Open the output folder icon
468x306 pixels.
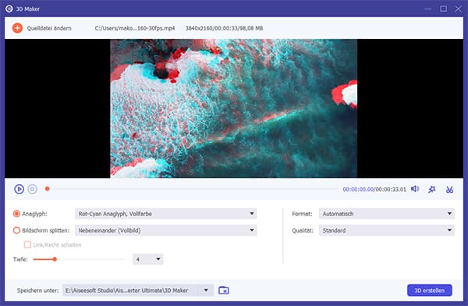(224, 290)
